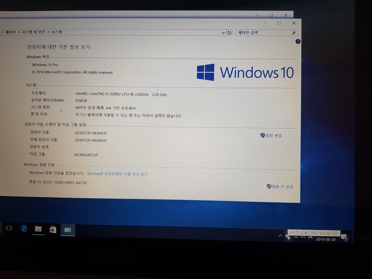The width and height of the screenshot is (372, 279).
Task: Open Microsoft Edge from the taskbar
Action: (x=24, y=229)
